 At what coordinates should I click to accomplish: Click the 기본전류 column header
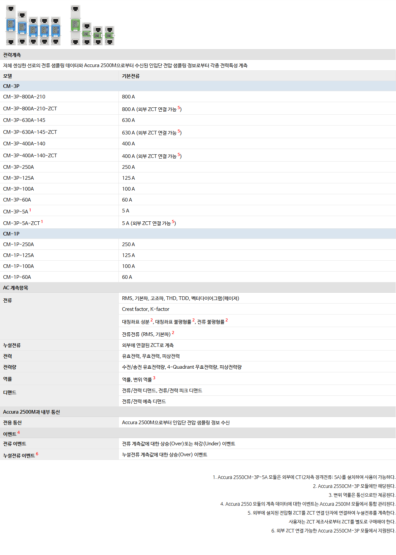[x=131, y=76]
